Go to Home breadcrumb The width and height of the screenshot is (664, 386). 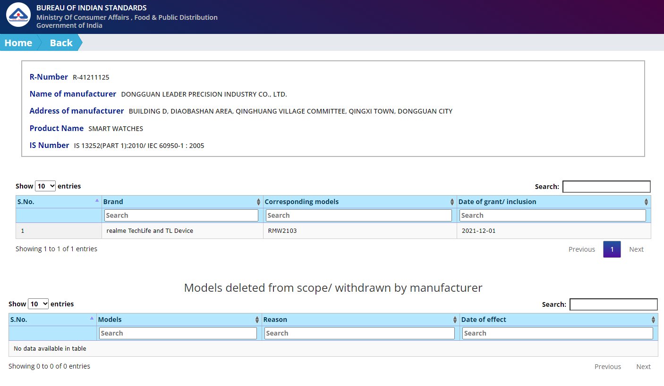coord(18,43)
